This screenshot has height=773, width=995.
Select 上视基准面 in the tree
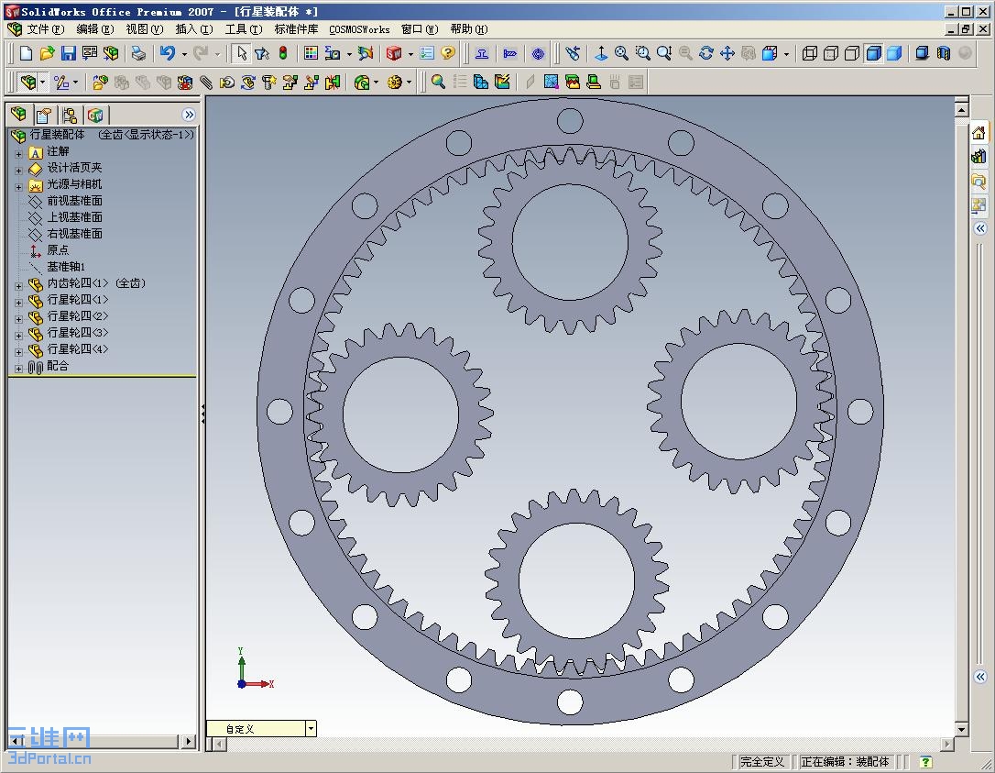tap(74, 217)
